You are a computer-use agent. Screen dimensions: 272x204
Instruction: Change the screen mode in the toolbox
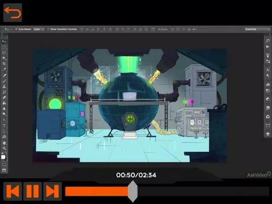[x=4, y=170]
